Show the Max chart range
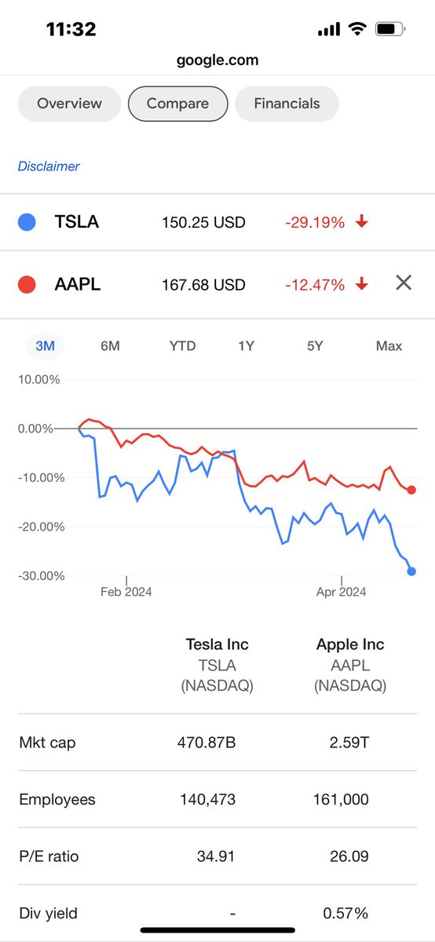The height and width of the screenshot is (942, 435). pyautogui.click(x=389, y=345)
